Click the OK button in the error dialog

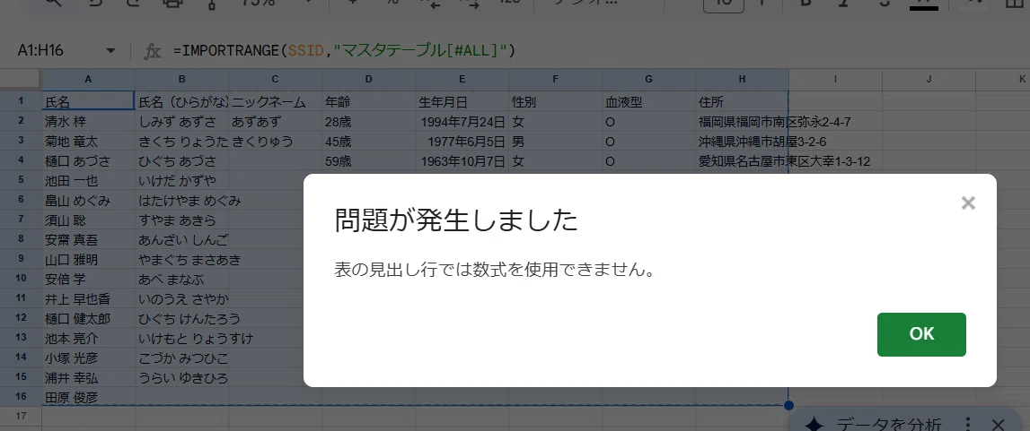[x=921, y=334]
